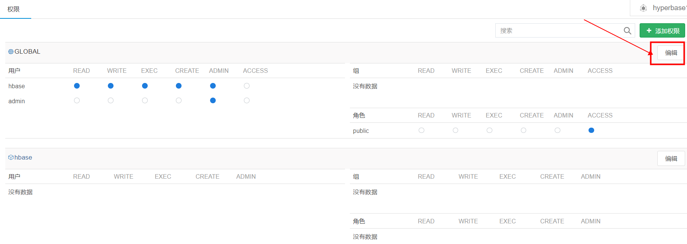Click ACCESS column header in GLOBAL 用户 table
The height and width of the screenshot is (244, 687).
(255, 71)
